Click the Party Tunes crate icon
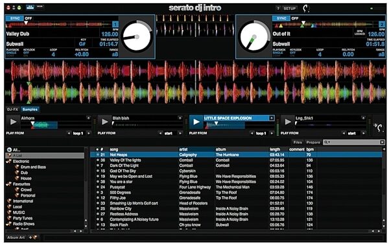 (x=10, y=218)
